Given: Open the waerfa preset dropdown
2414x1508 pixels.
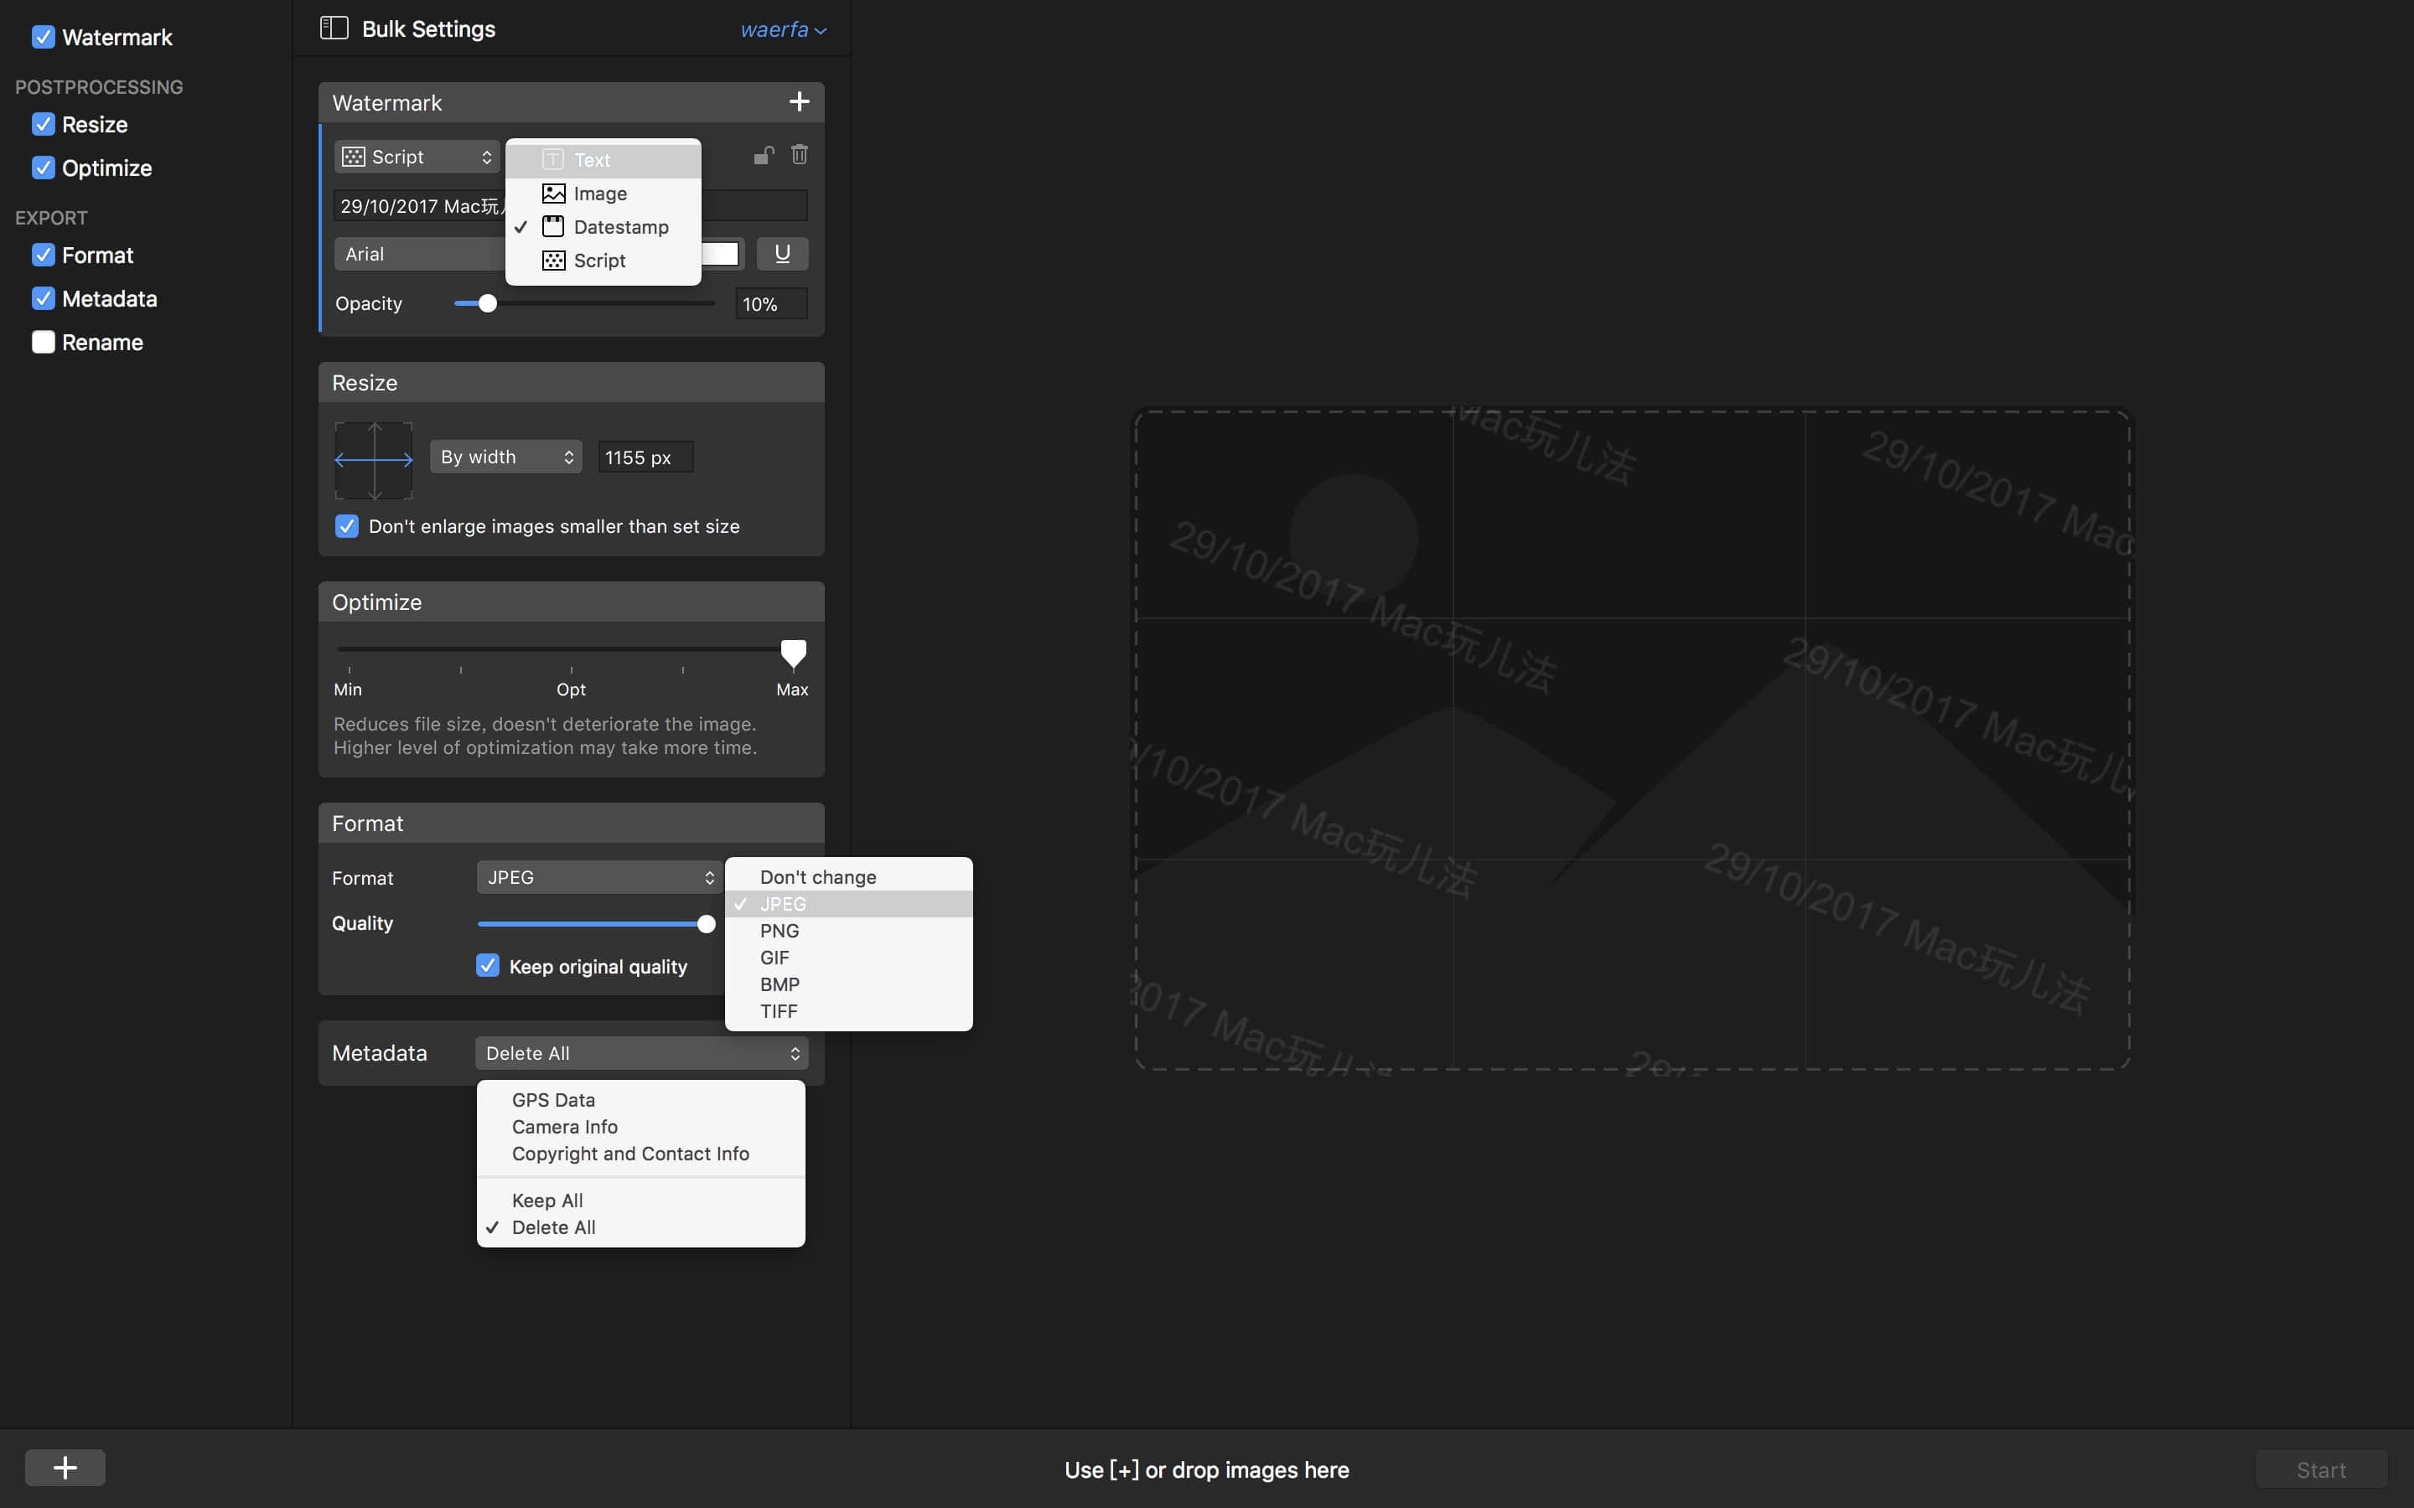Looking at the screenshot, I should point(783,30).
